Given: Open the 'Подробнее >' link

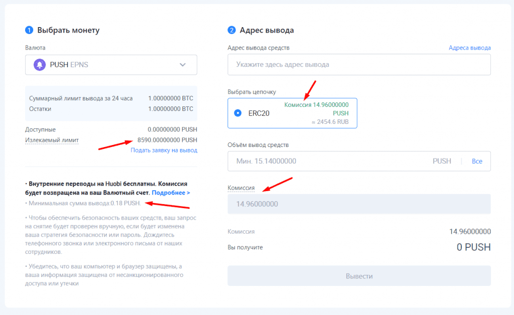Looking at the screenshot, I should click(171, 193).
